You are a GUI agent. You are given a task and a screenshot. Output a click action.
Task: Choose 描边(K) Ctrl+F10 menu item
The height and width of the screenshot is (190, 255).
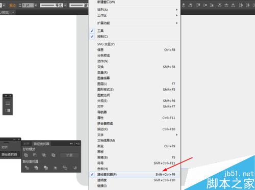(135, 129)
